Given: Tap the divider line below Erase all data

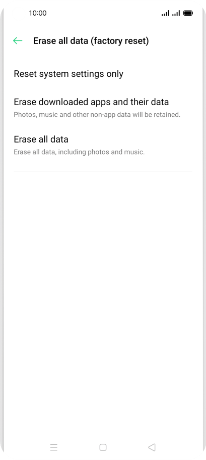Looking at the screenshot, I should tap(103, 171).
